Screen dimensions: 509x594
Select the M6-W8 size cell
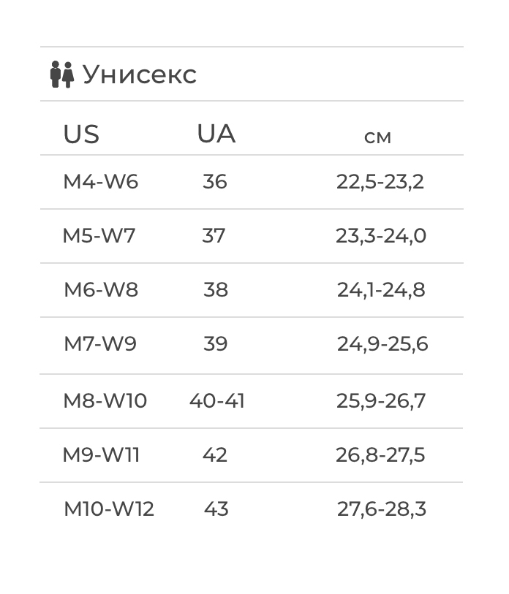101,290
